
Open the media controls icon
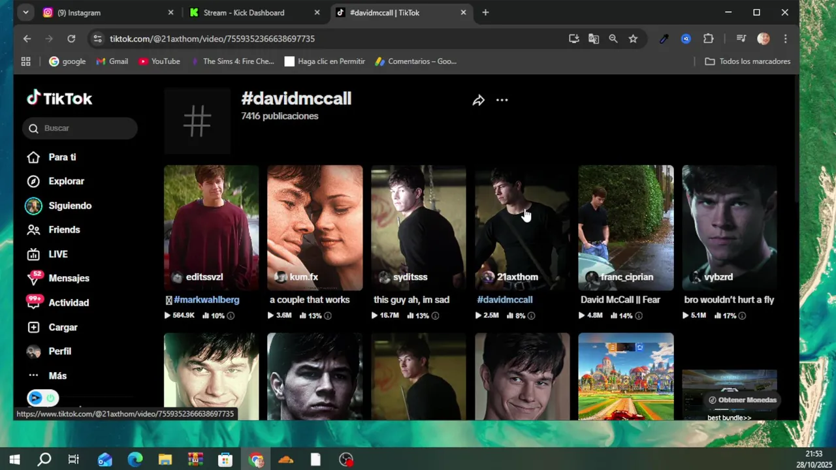click(741, 39)
